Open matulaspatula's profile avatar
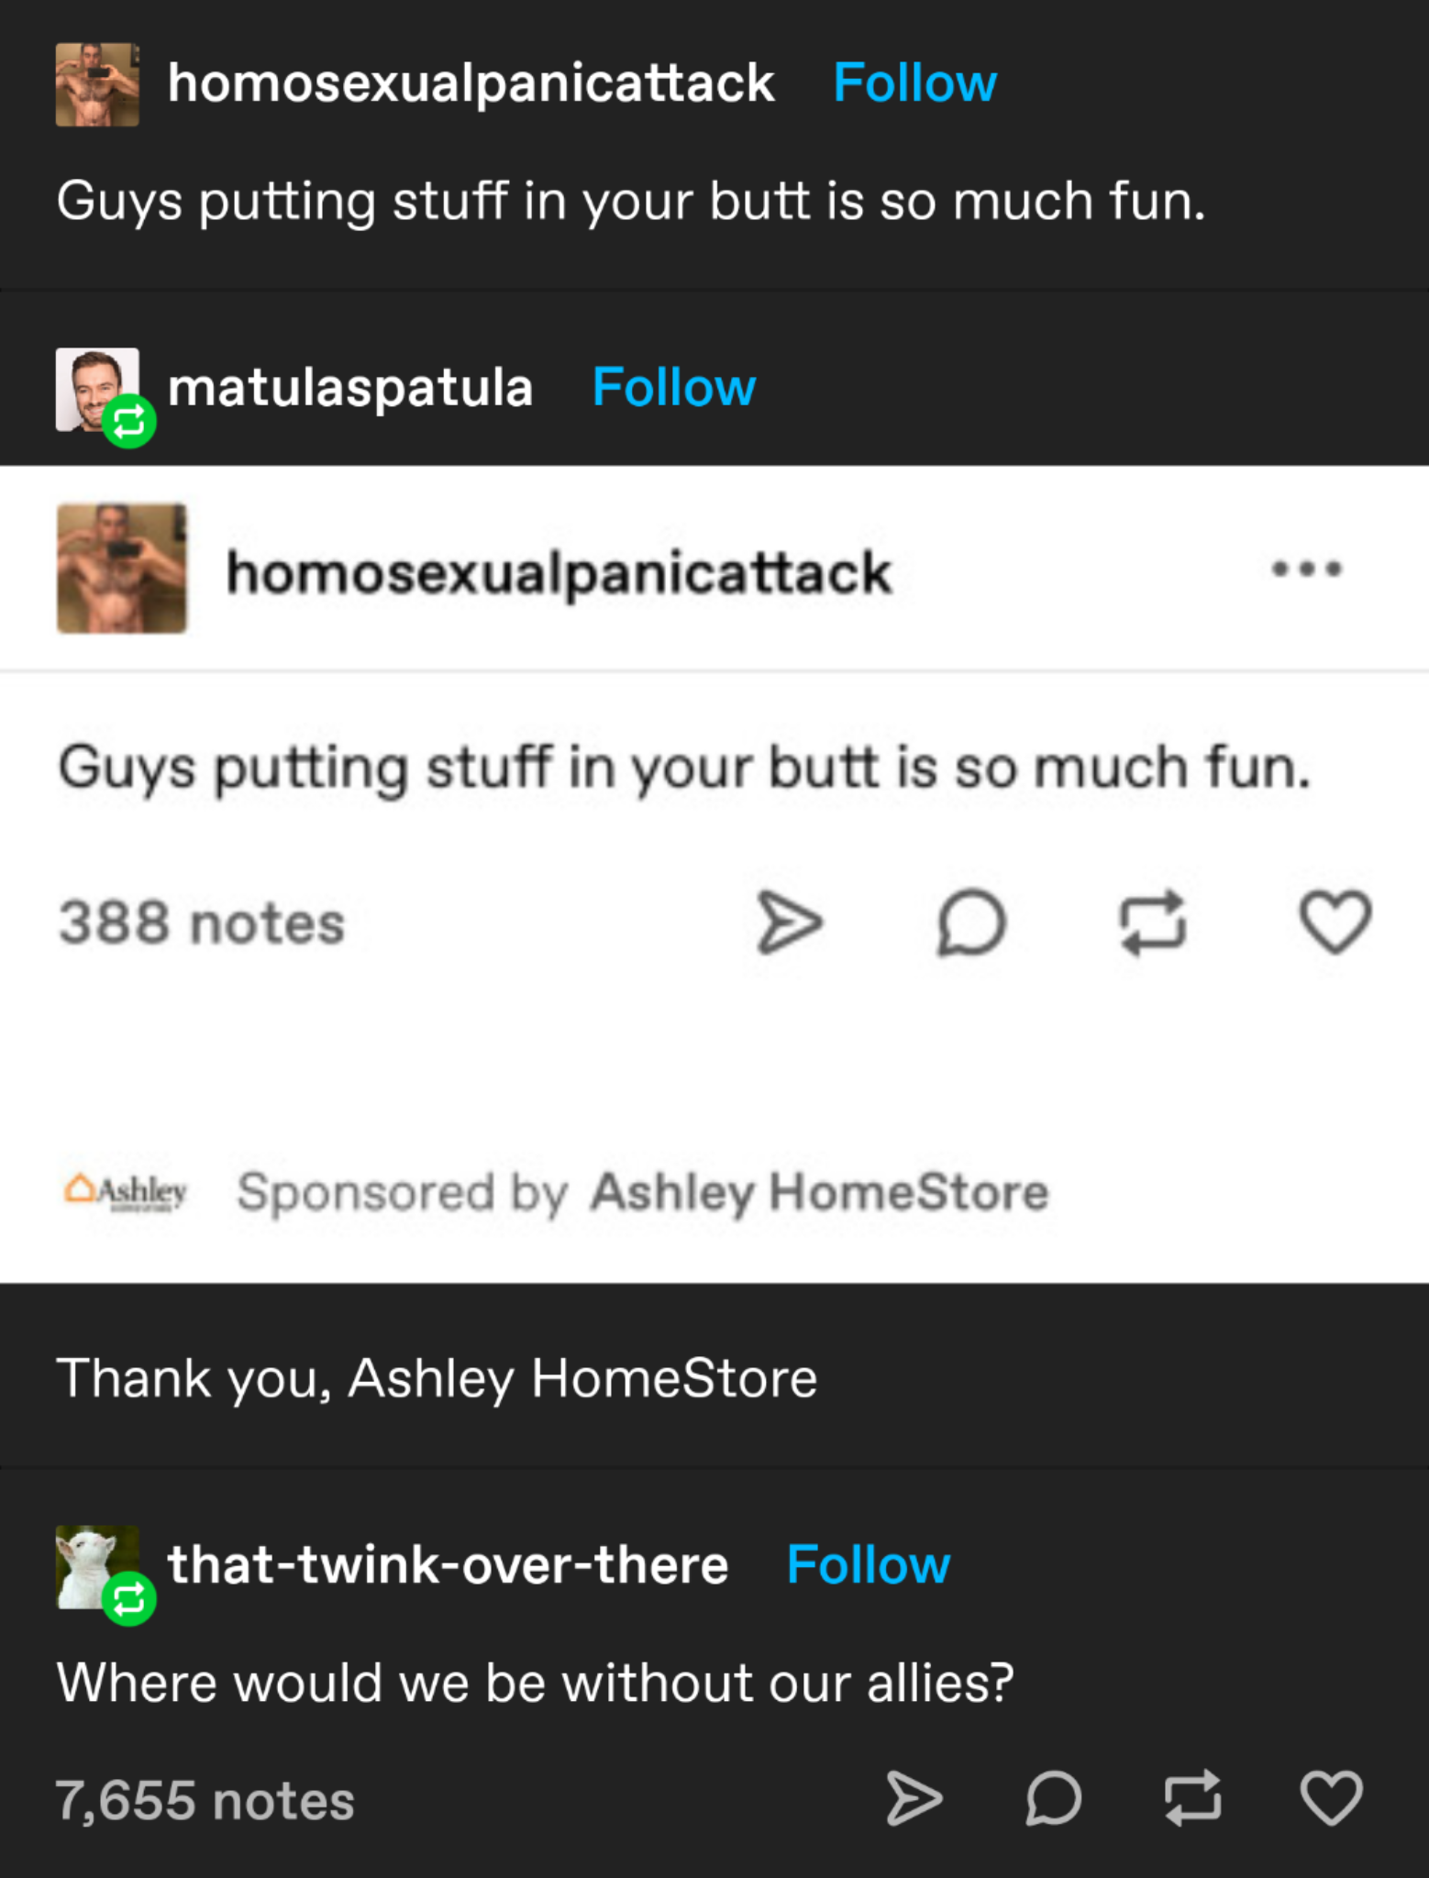The image size is (1429, 1878). click(97, 390)
